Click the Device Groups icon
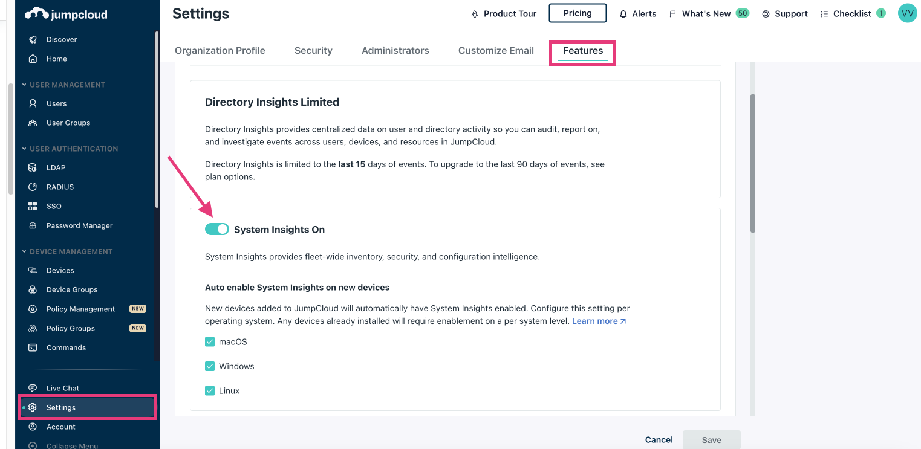 [x=33, y=289]
